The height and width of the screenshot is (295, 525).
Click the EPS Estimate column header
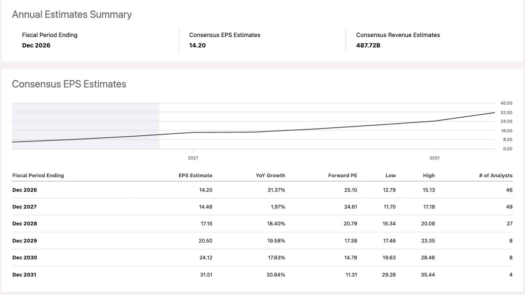click(x=195, y=176)
